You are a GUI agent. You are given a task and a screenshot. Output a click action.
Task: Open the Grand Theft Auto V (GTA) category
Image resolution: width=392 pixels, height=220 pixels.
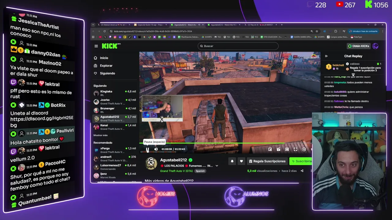click(177, 171)
